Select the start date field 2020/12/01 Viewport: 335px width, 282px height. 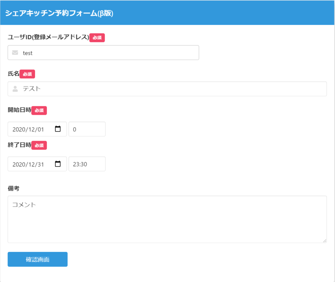click(x=37, y=129)
